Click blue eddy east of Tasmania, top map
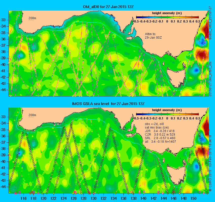This screenshot has height=202, width=215. coord(196,70)
